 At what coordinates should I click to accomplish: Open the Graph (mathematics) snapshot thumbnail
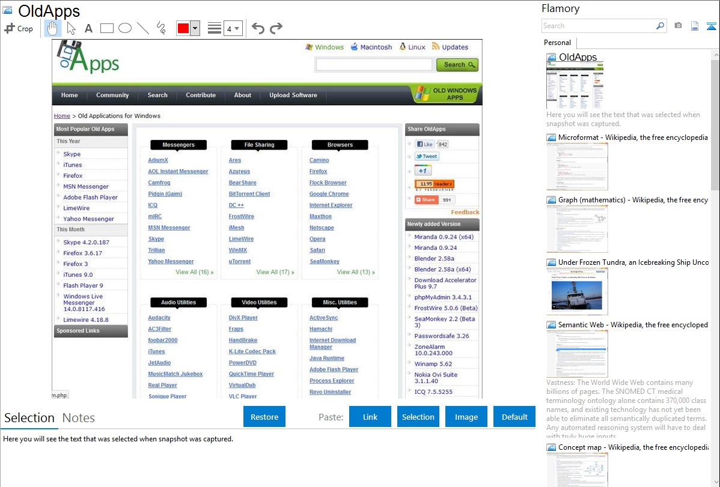pyautogui.click(x=577, y=229)
